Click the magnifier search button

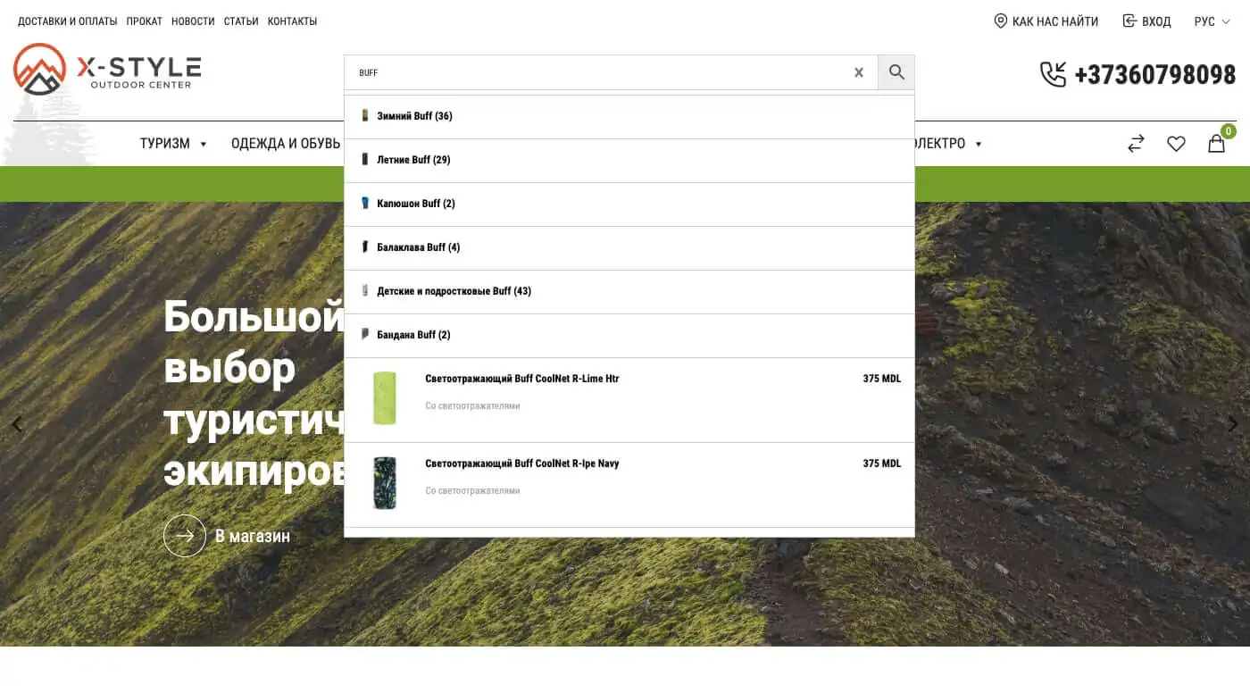click(x=896, y=72)
